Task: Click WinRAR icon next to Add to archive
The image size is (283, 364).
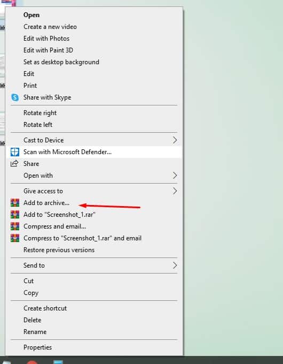Action: [x=15, y=203]
